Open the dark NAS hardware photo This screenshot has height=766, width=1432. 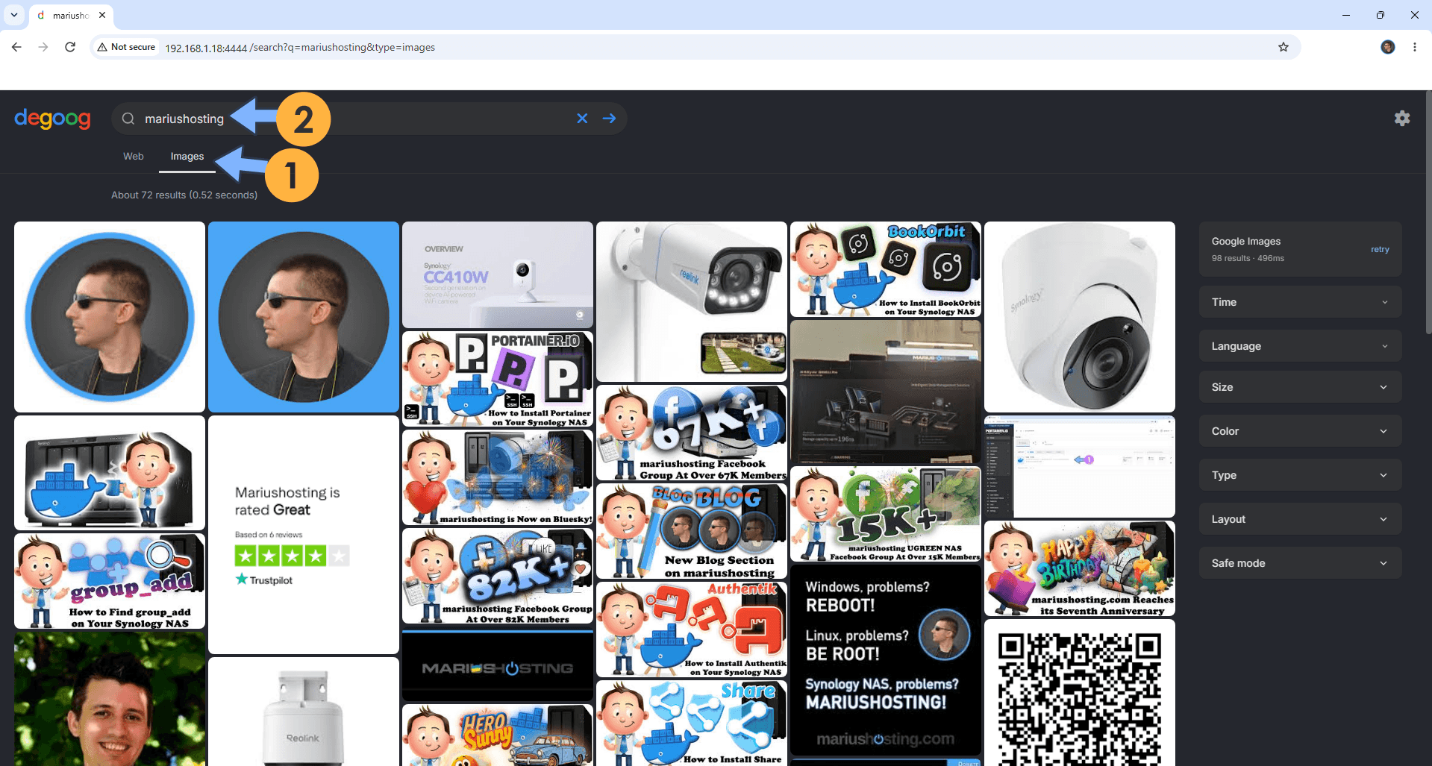click(x=886, y=392)
